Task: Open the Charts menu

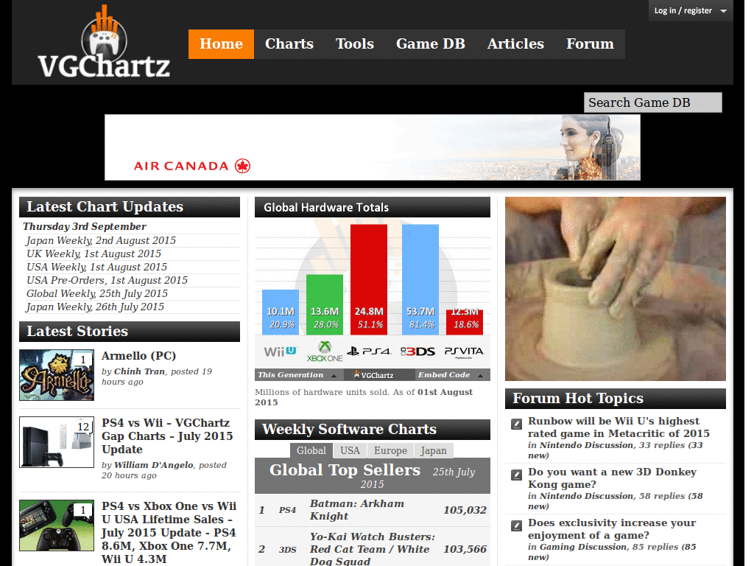Action: click(x=289, y=44)
